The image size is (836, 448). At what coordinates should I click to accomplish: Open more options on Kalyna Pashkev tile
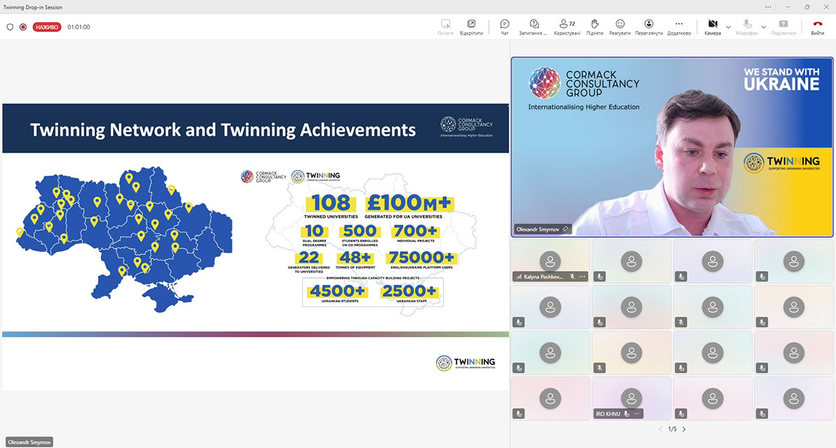tap(582, 277)
